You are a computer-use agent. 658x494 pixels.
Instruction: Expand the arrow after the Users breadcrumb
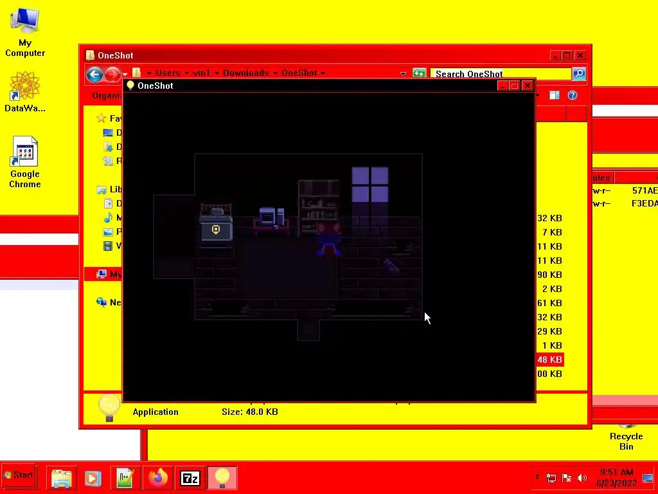(x=186, y=73)
